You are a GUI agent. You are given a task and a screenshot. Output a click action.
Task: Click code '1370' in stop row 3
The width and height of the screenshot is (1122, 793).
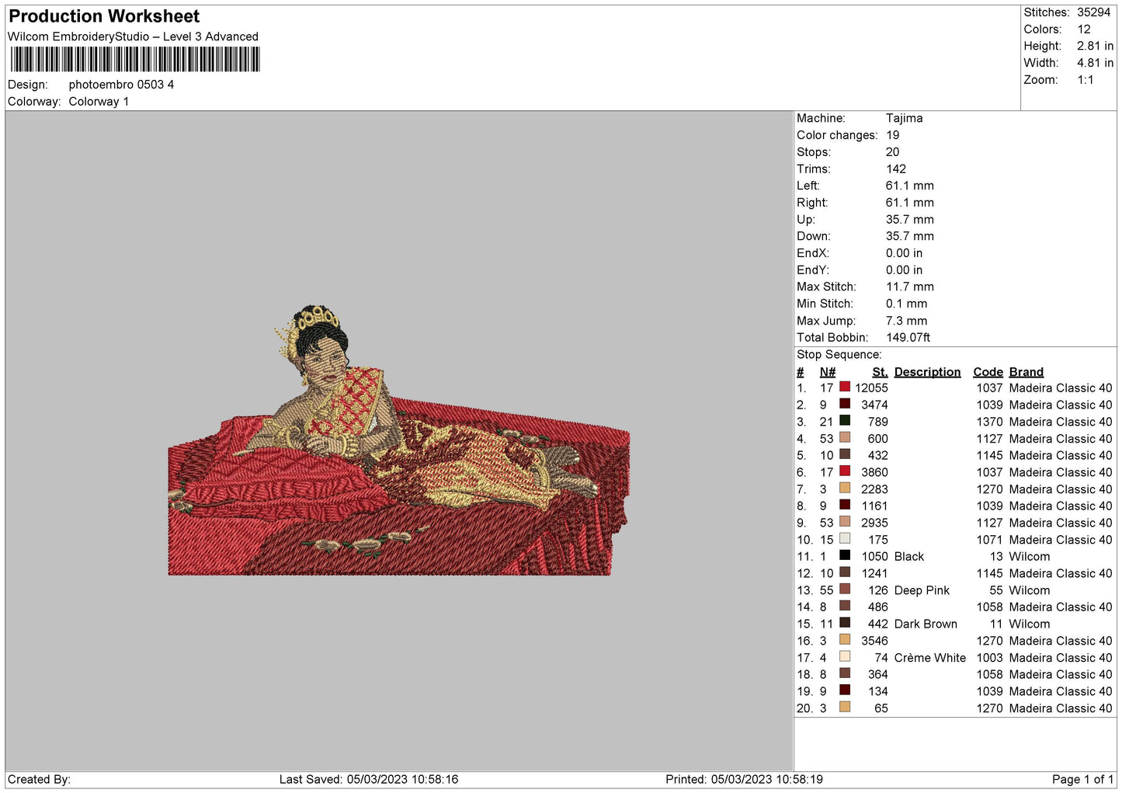pos(990,422)
